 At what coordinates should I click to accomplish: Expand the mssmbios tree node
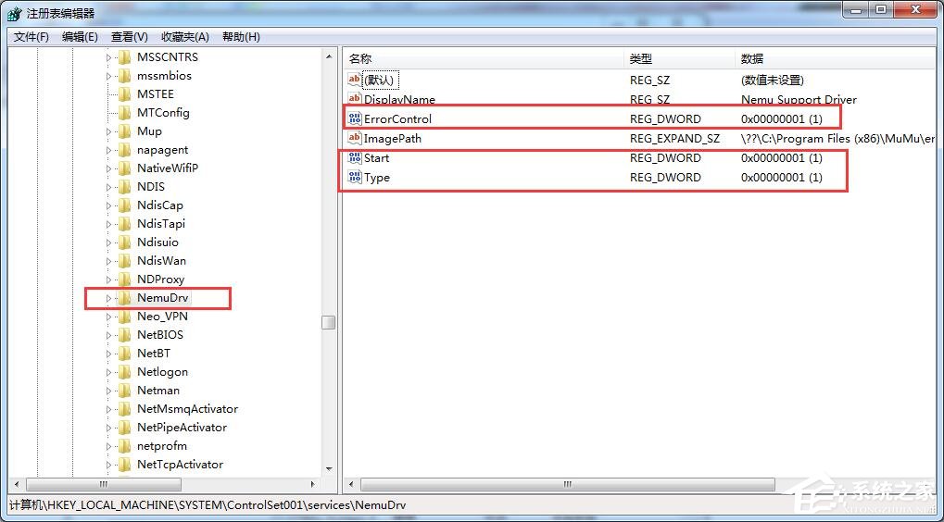click(109, 77)
